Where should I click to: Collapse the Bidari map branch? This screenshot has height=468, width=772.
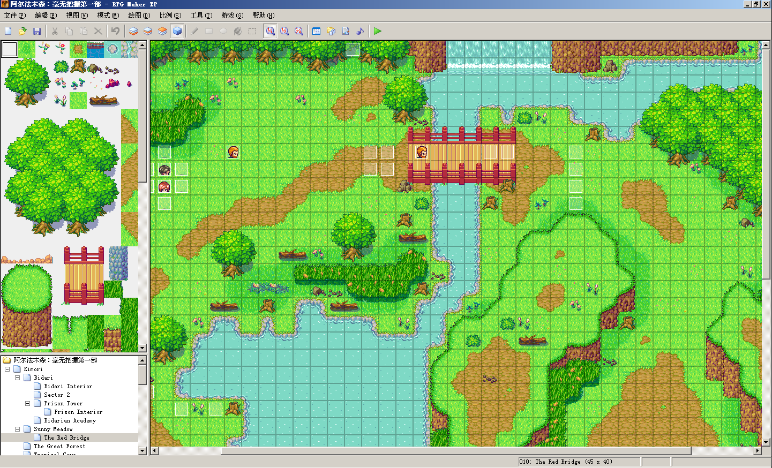point(18,378)
